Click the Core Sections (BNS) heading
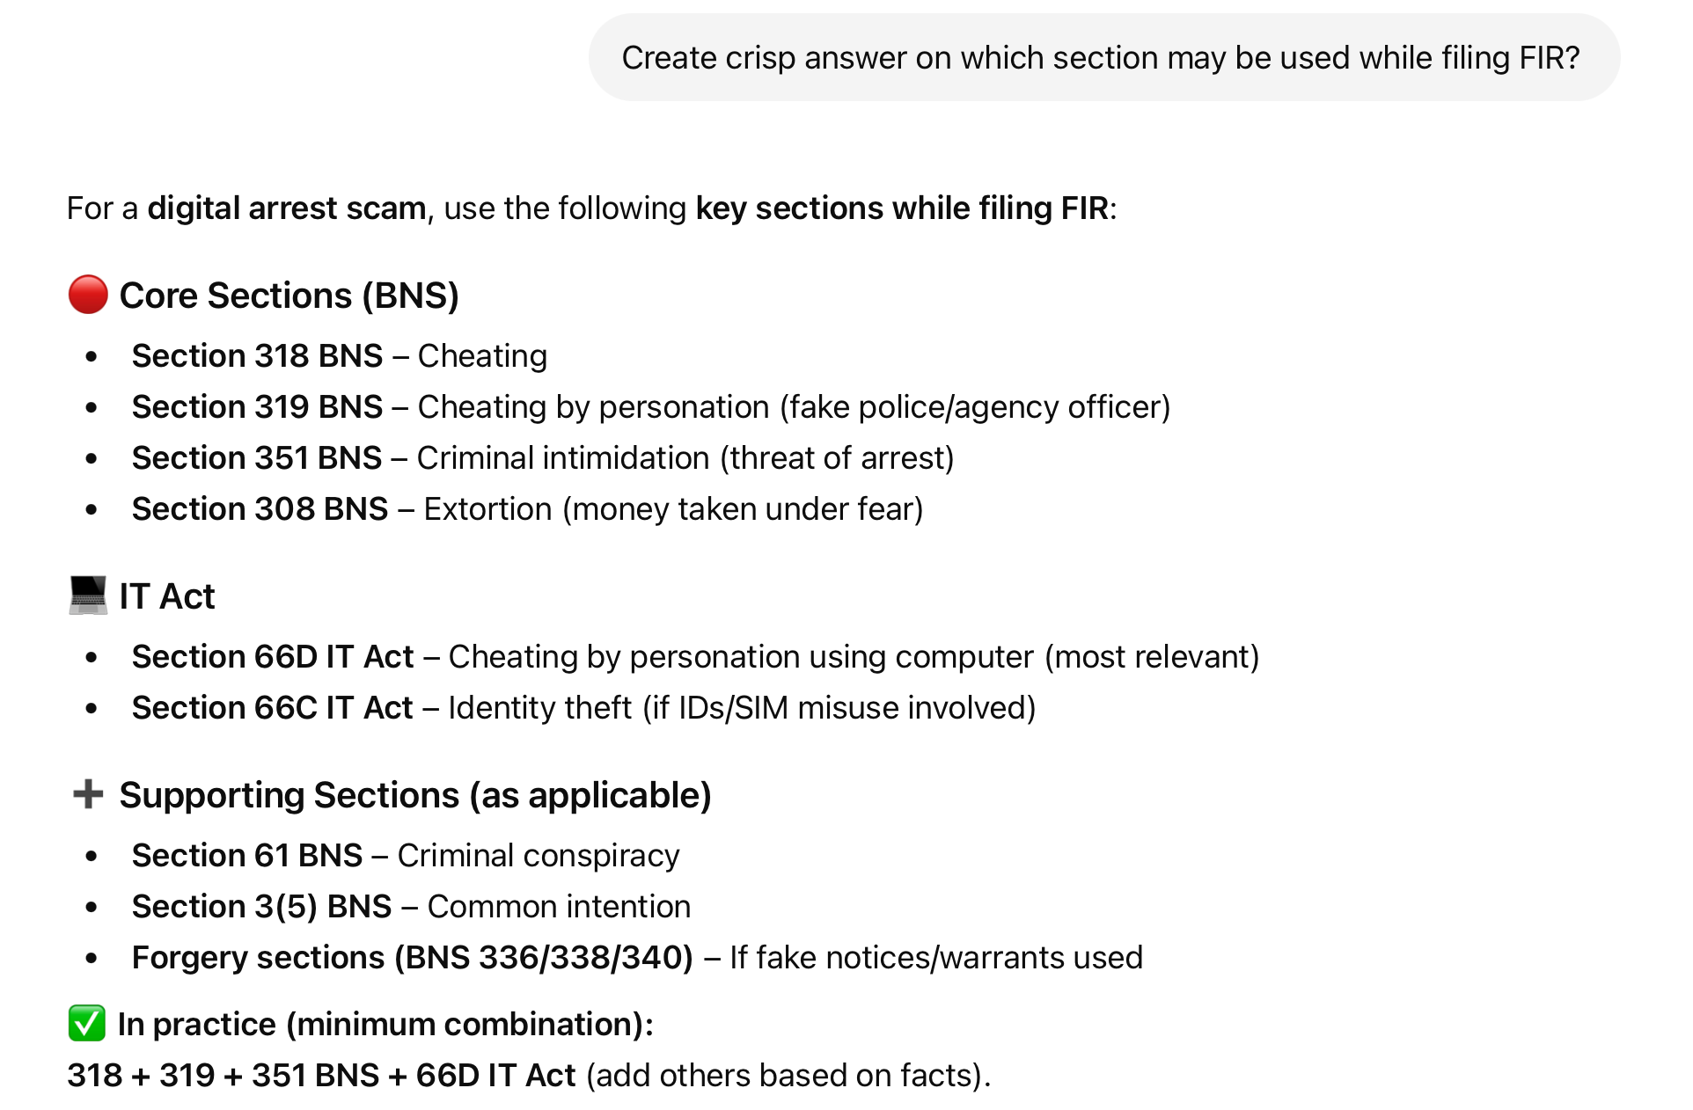 pyautogui.click(x=289, y=296)
